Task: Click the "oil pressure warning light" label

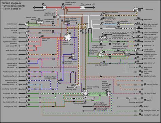Action: (110, 18)
